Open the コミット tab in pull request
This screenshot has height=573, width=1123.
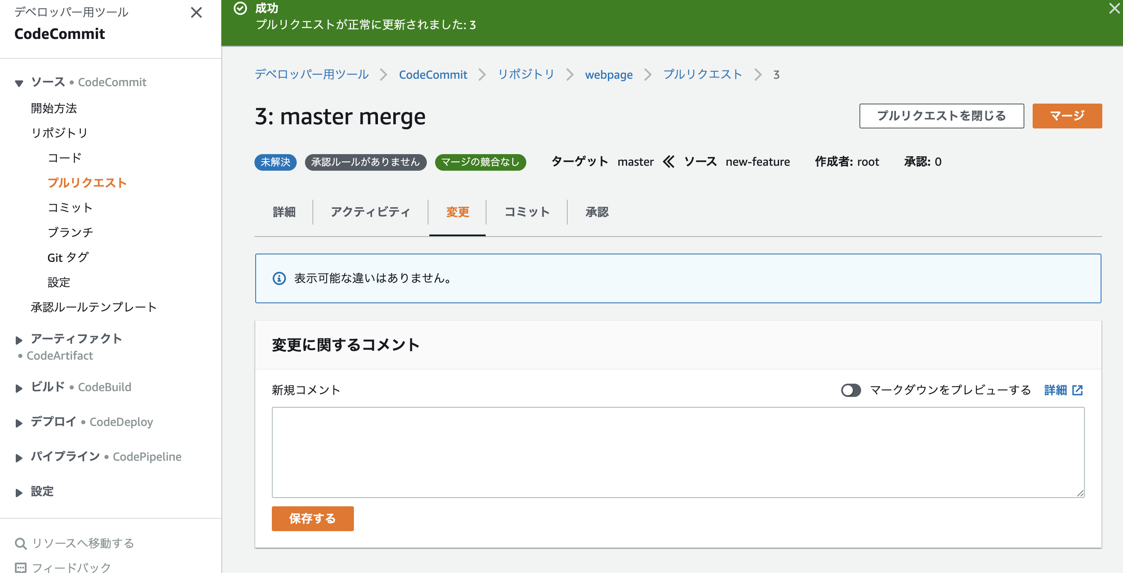[527, 212]
